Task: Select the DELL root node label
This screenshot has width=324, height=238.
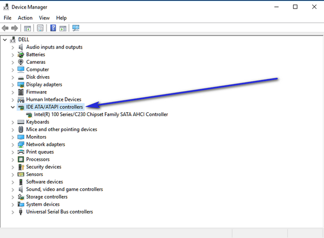Action: coord(24,39)
